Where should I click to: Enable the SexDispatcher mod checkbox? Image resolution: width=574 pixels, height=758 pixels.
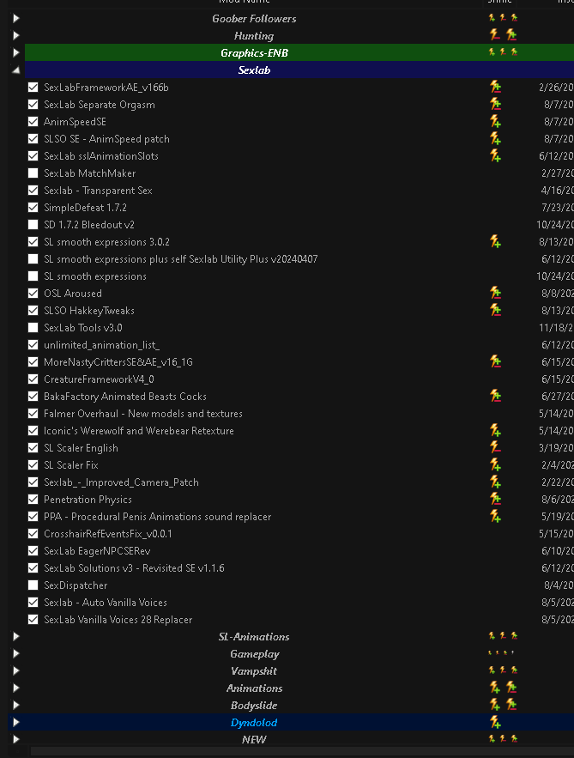tap(33, 585)
